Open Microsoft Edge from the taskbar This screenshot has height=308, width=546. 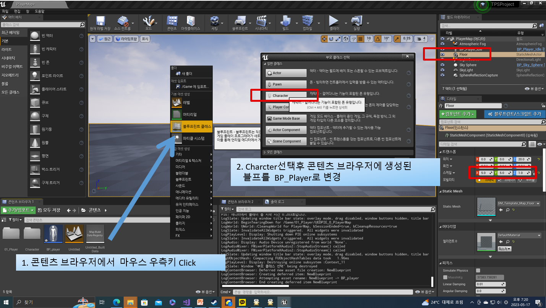(x=116, y=302)
